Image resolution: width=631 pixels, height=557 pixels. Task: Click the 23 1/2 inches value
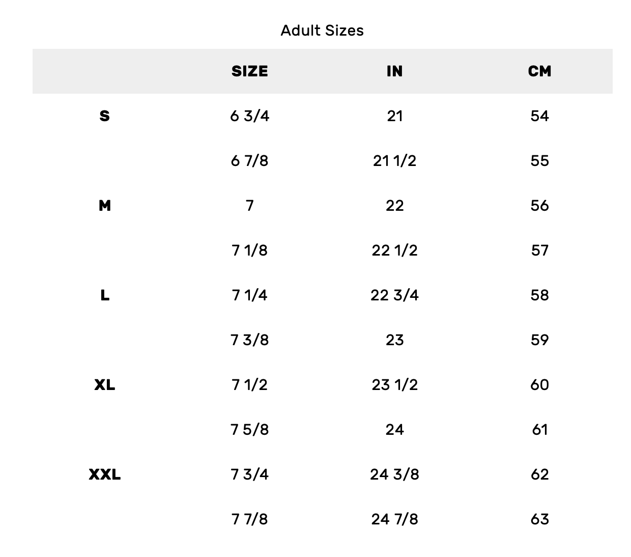click(394, 385)
